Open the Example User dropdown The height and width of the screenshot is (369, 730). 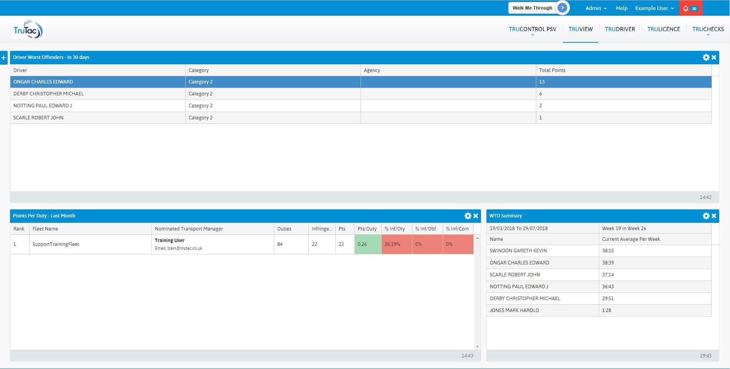654,8
